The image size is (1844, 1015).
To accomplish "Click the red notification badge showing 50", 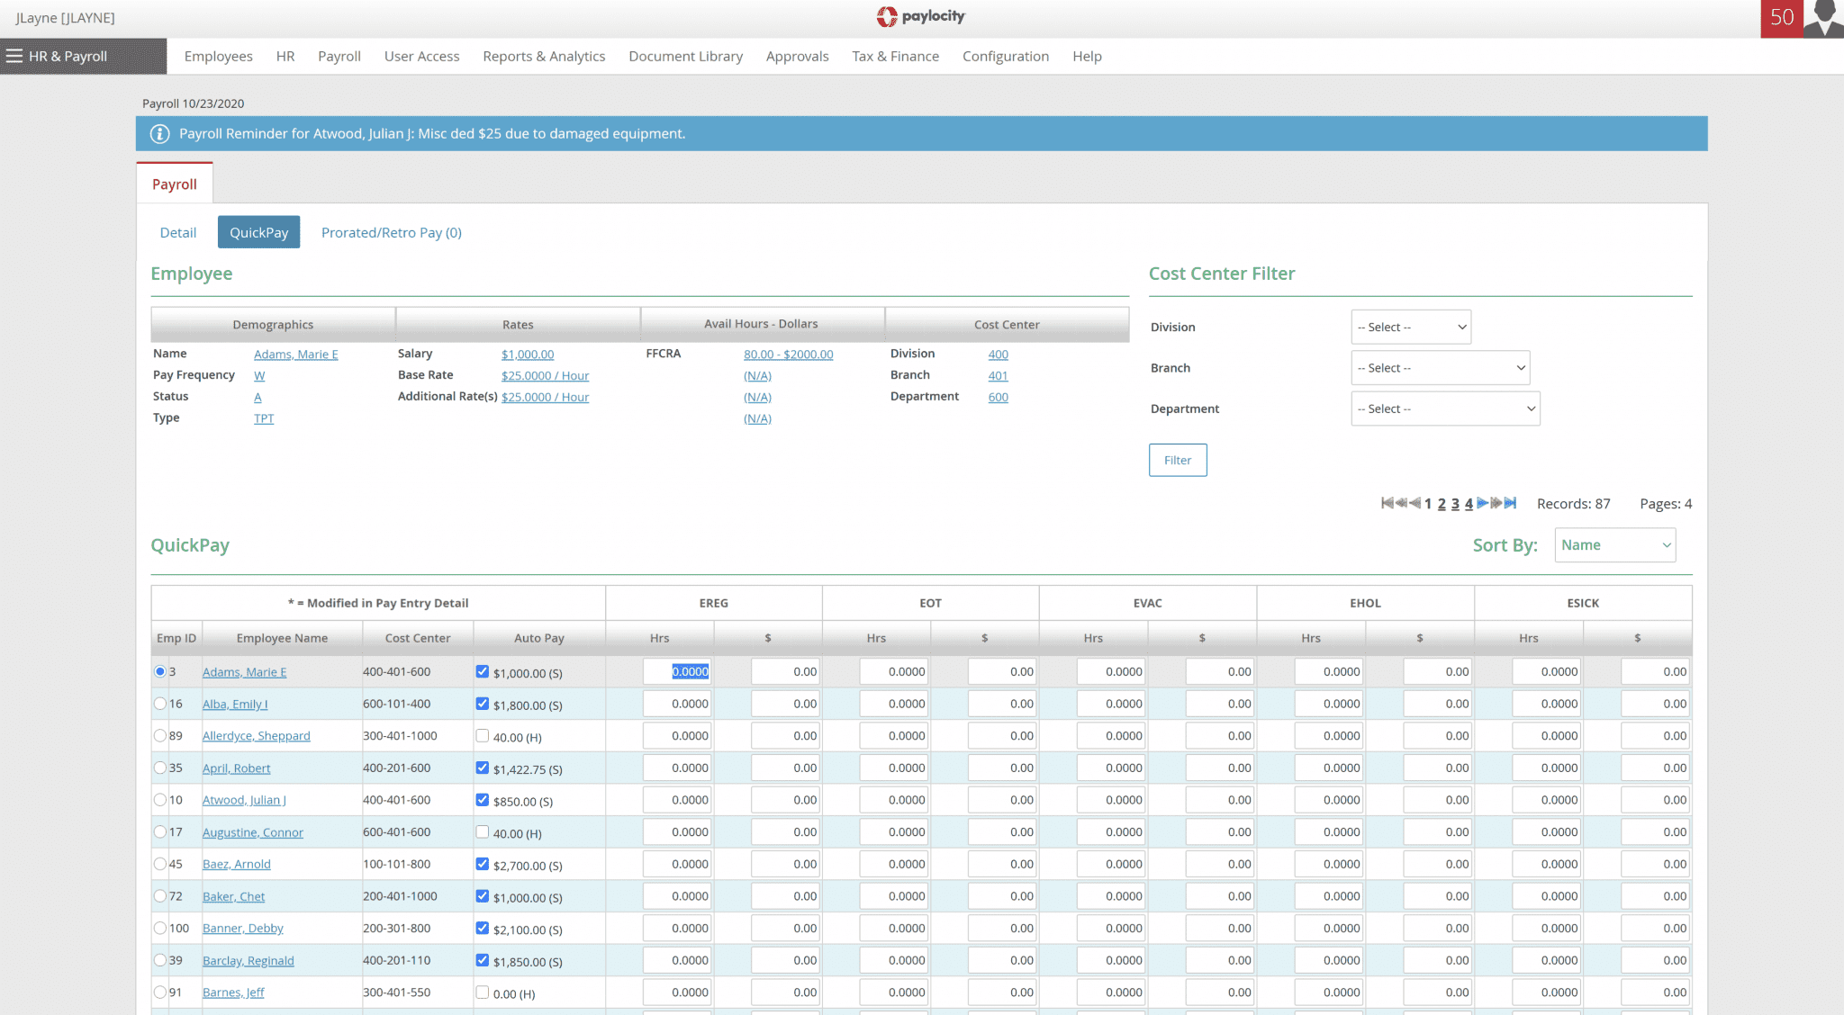I will (x=1781, y=16).
